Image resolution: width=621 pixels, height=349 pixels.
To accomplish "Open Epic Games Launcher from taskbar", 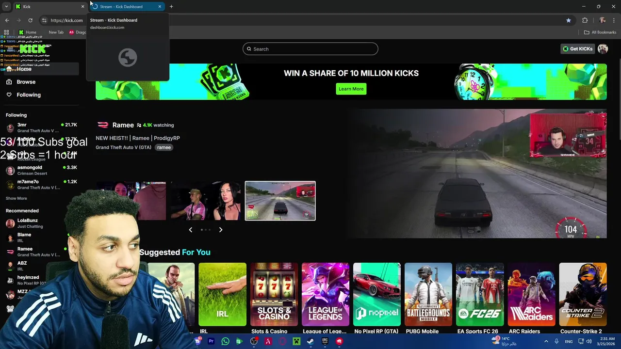I will pyautogui.click(x=325, y=341).
